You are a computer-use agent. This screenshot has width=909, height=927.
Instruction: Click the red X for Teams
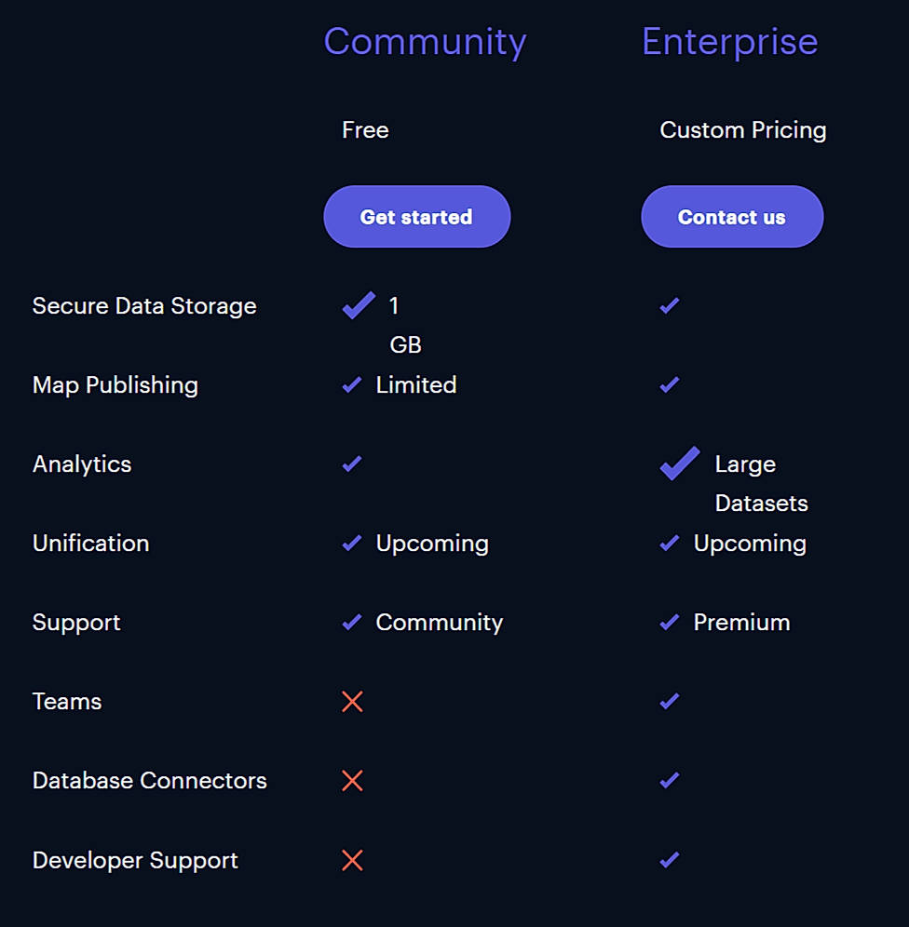pos(352,702)
